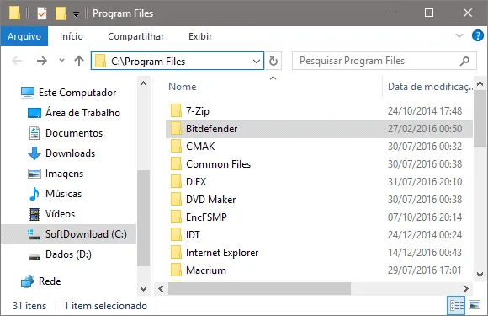Click the Properties icon in quick access toolbar
Viewport: 488px width, 316px height.
coord(42,13)
